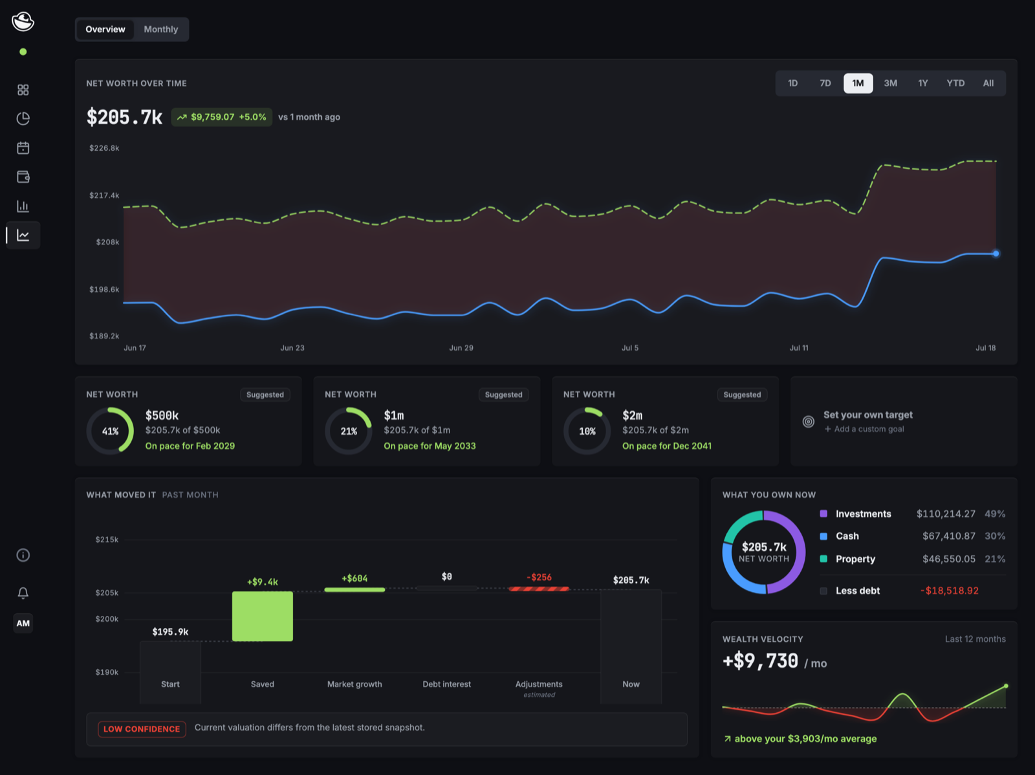Click the green Saved bar in waterfall chart
The height and width of the screenshot is (775, 1035).
click(x=263, y=617)
